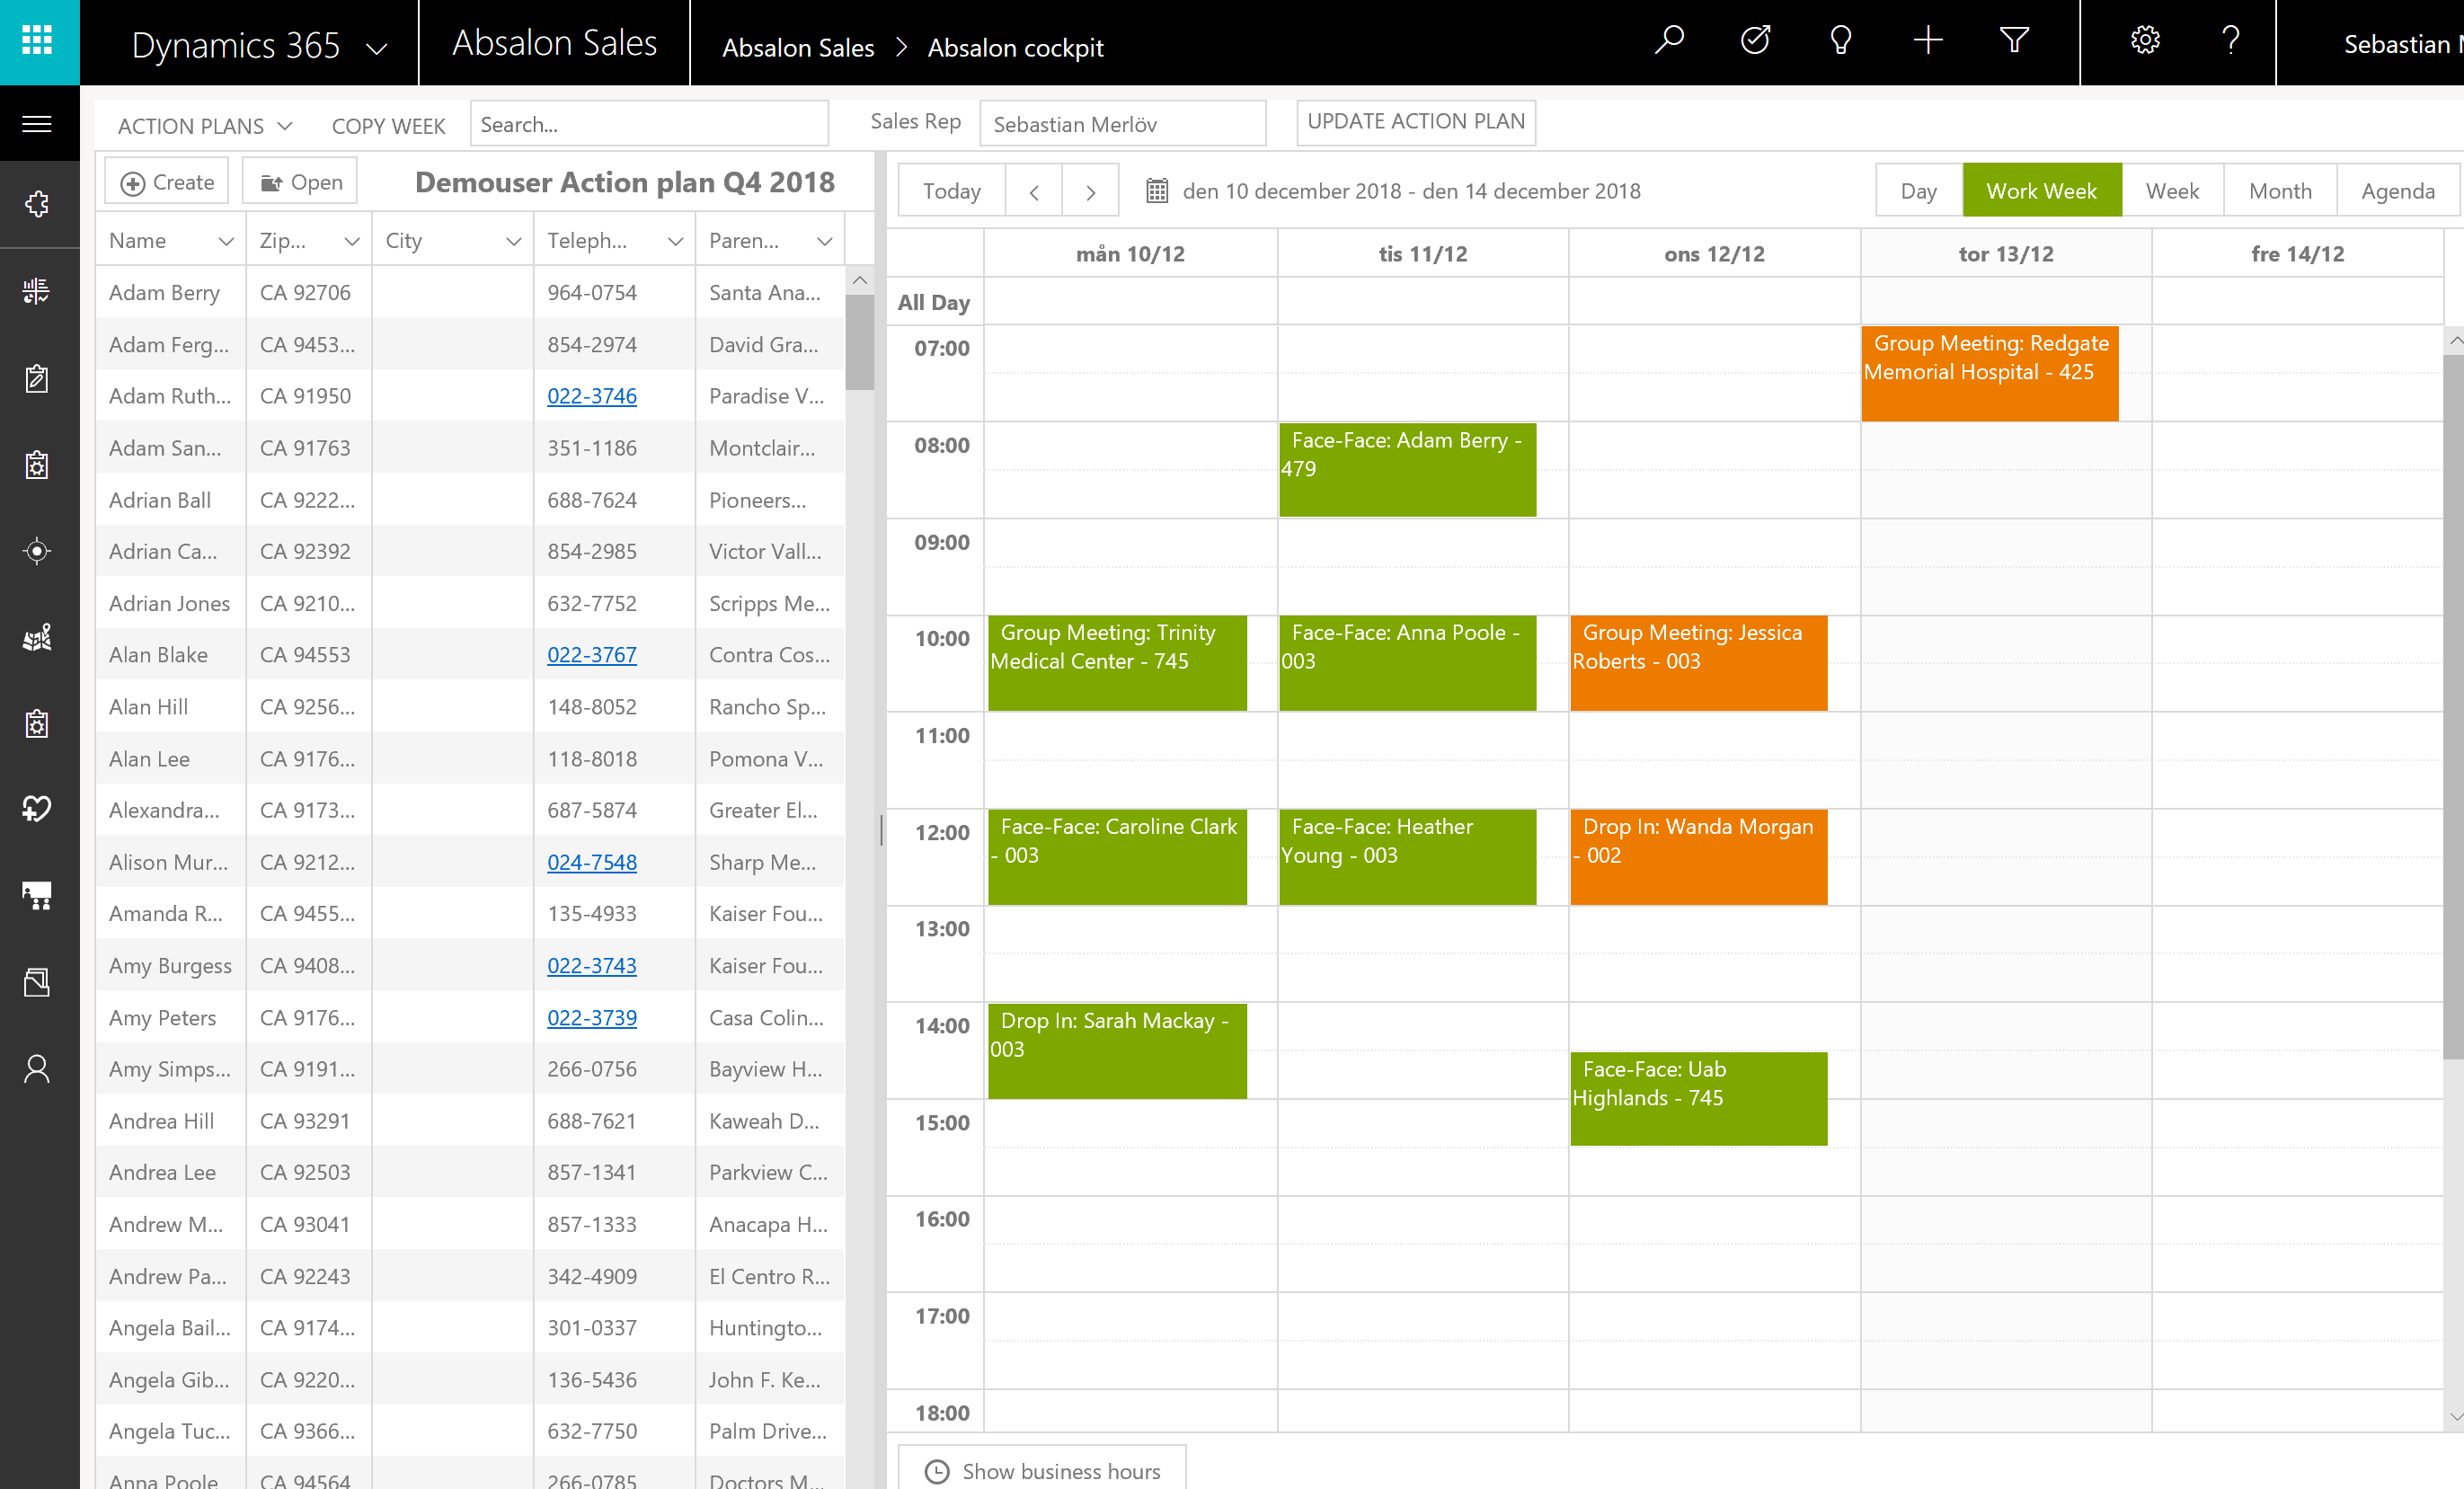This screenshot has width=2464, height=1489.
Task: Open the task flow checkmark icon
Action: coord(1755,41)
